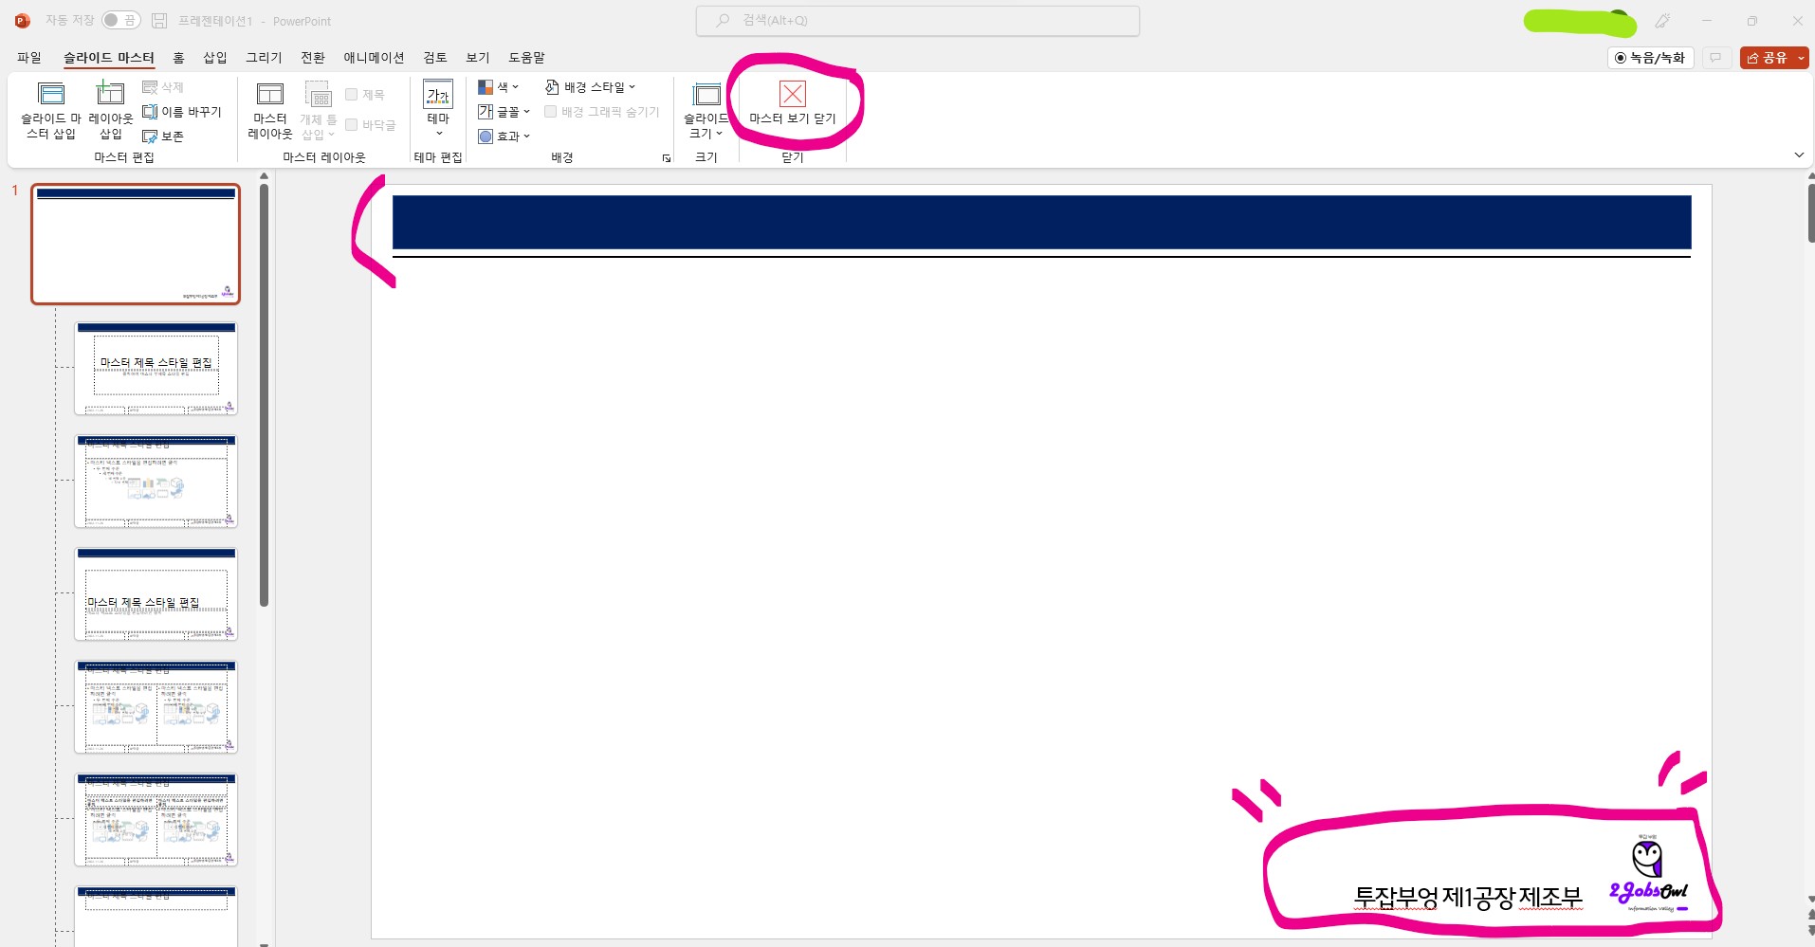Click the search box (검색)

pos(917,20)
